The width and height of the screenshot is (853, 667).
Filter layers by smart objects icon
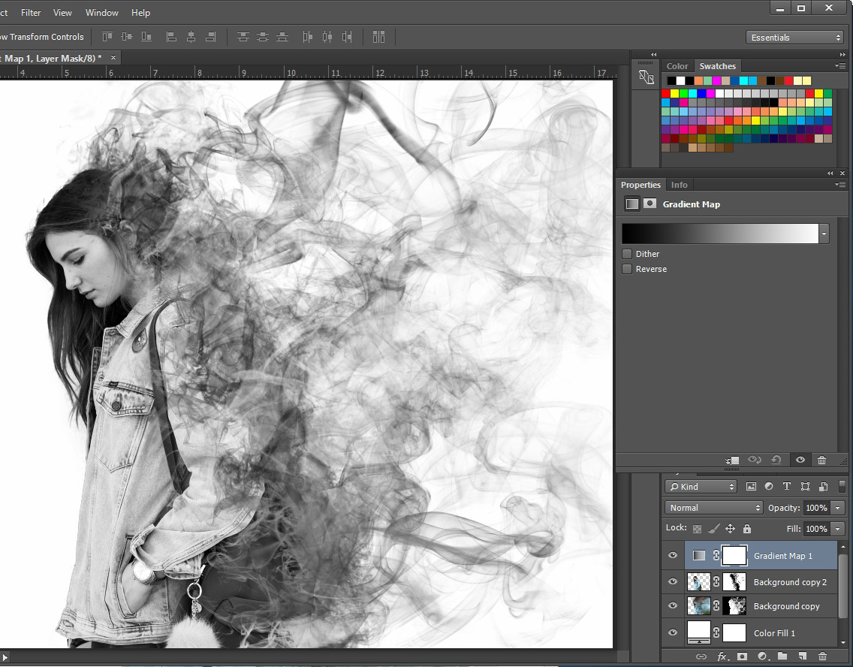click(x=823, y=487)
